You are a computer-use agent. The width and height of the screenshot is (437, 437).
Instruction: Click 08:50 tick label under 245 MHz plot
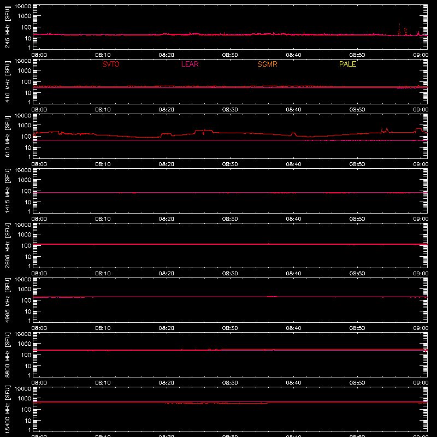tap(357, 55)
